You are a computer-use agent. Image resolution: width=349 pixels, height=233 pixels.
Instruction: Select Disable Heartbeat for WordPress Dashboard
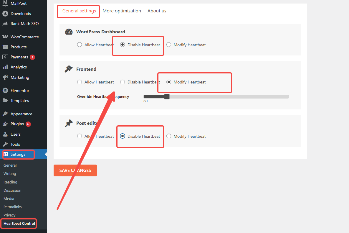pos(123,45)
